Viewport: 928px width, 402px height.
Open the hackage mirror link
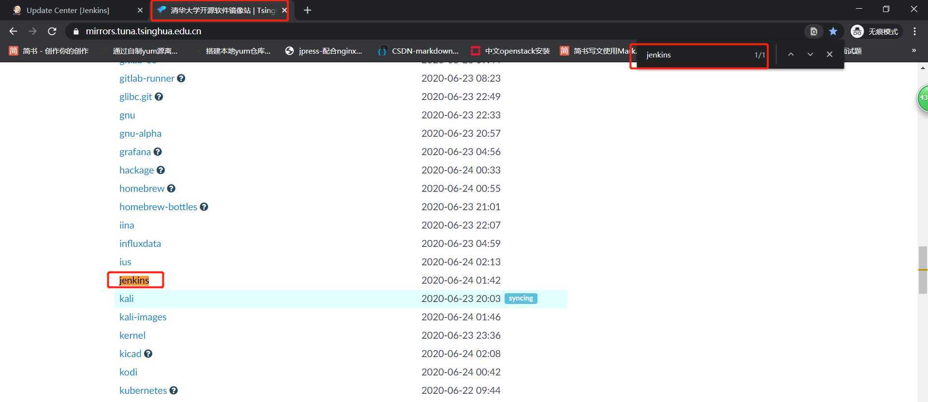coord(137,170)
